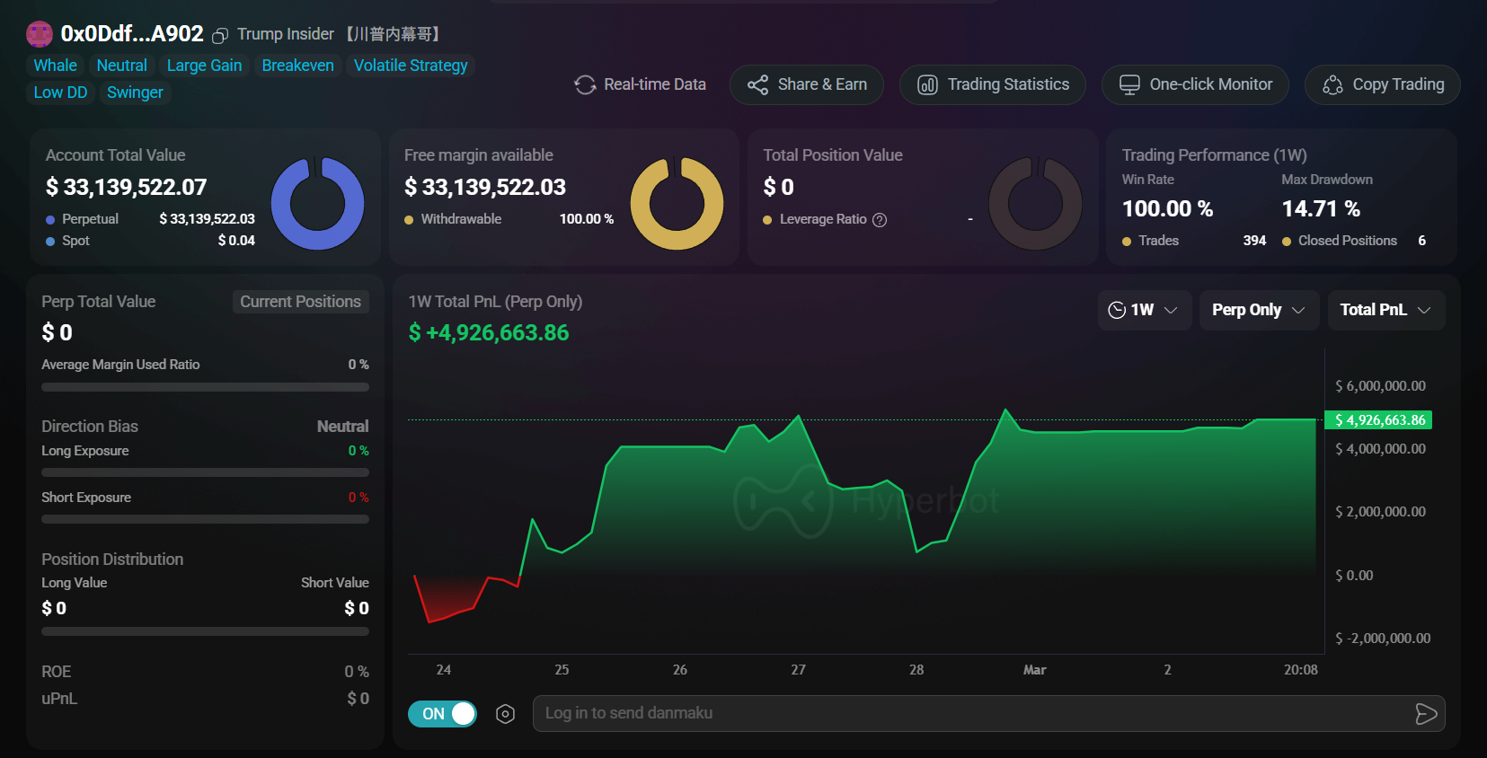The image size is (1487, 758).
Task: Expand the 1W time range dropdown
Action: coord(1144,310)
